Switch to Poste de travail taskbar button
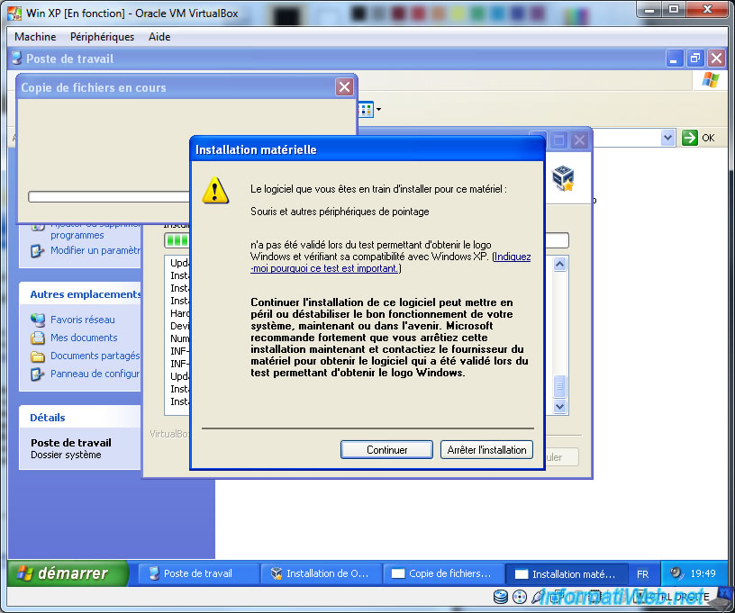 (198, 573)
